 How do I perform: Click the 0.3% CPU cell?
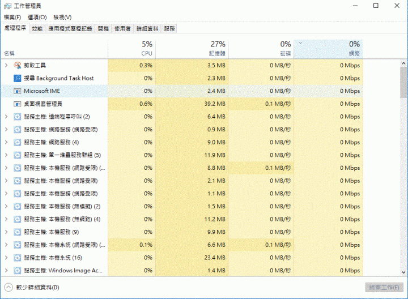pyautogui.click(x=131, y=65)
